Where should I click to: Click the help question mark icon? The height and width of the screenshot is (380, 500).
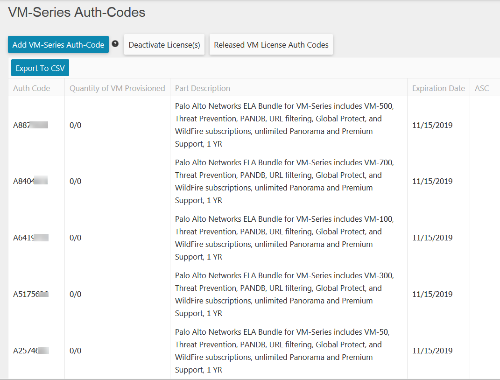(115, 44)
